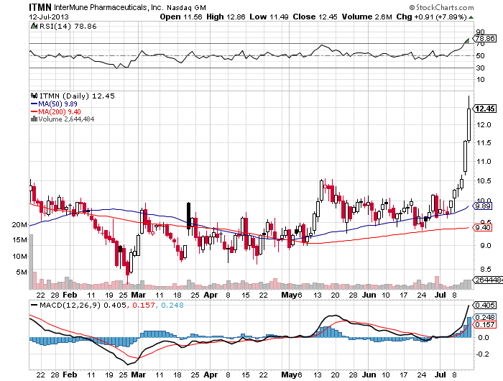503x381 pixels.
Task: Click the Volume 2.6M header value
Action: pyautogui.click(x=367, y=17)
